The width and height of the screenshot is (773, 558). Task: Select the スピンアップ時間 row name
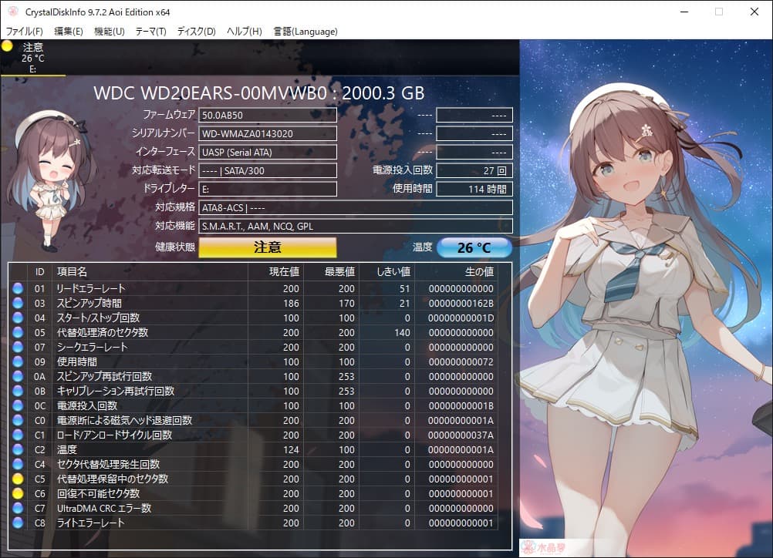coord(89,303)
